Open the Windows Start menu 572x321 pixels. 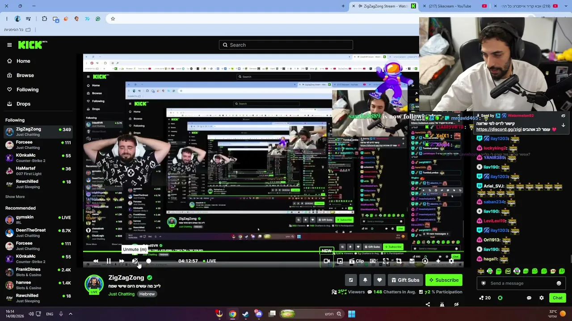[x=352, y=314]
